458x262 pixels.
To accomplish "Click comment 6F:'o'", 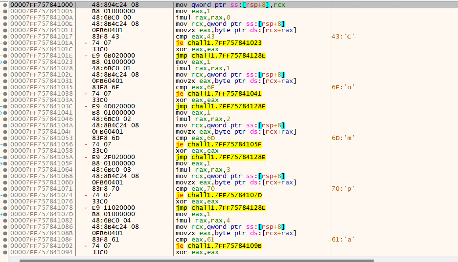I will click(343, 87).
